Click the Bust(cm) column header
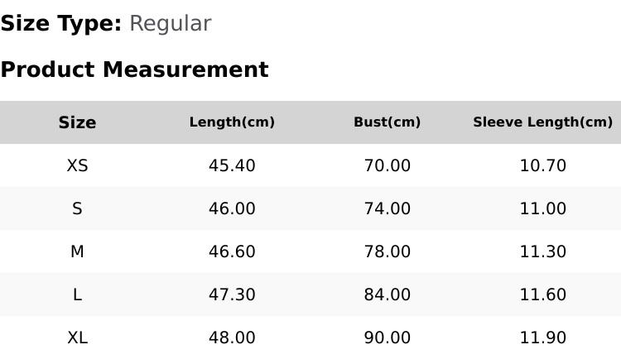This screenshot has height=359, width=621. [388, 122]
